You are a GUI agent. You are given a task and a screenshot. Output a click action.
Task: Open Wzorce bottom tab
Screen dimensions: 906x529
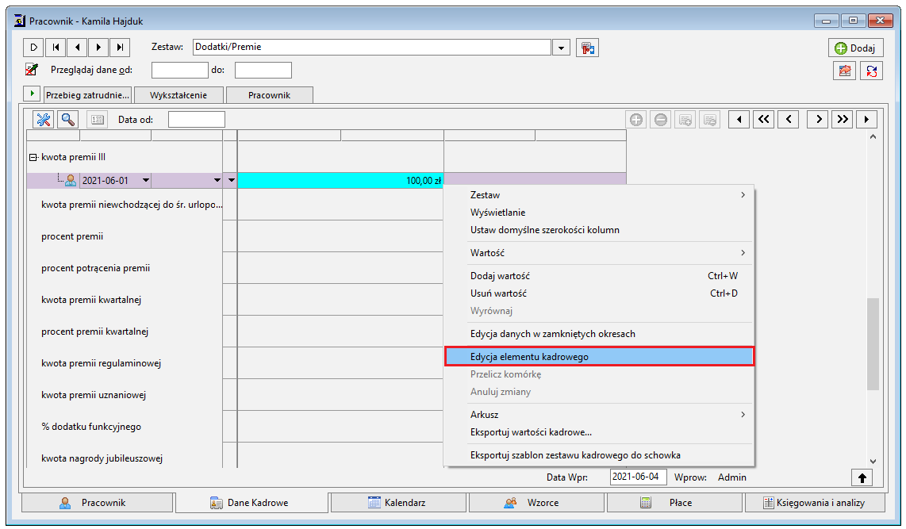[536, 503]
